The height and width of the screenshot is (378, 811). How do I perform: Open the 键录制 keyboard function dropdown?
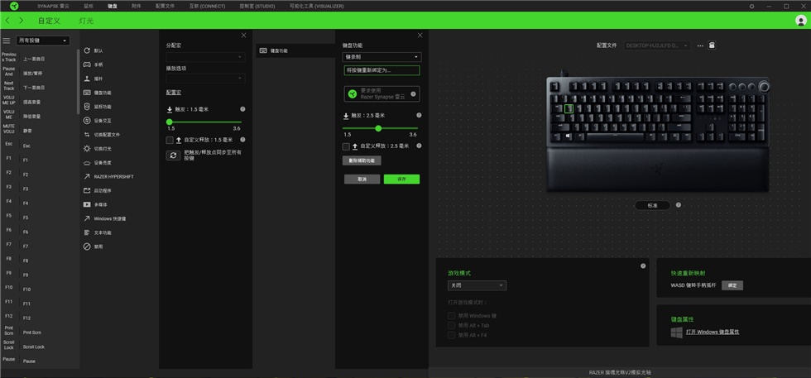[382, 57]
